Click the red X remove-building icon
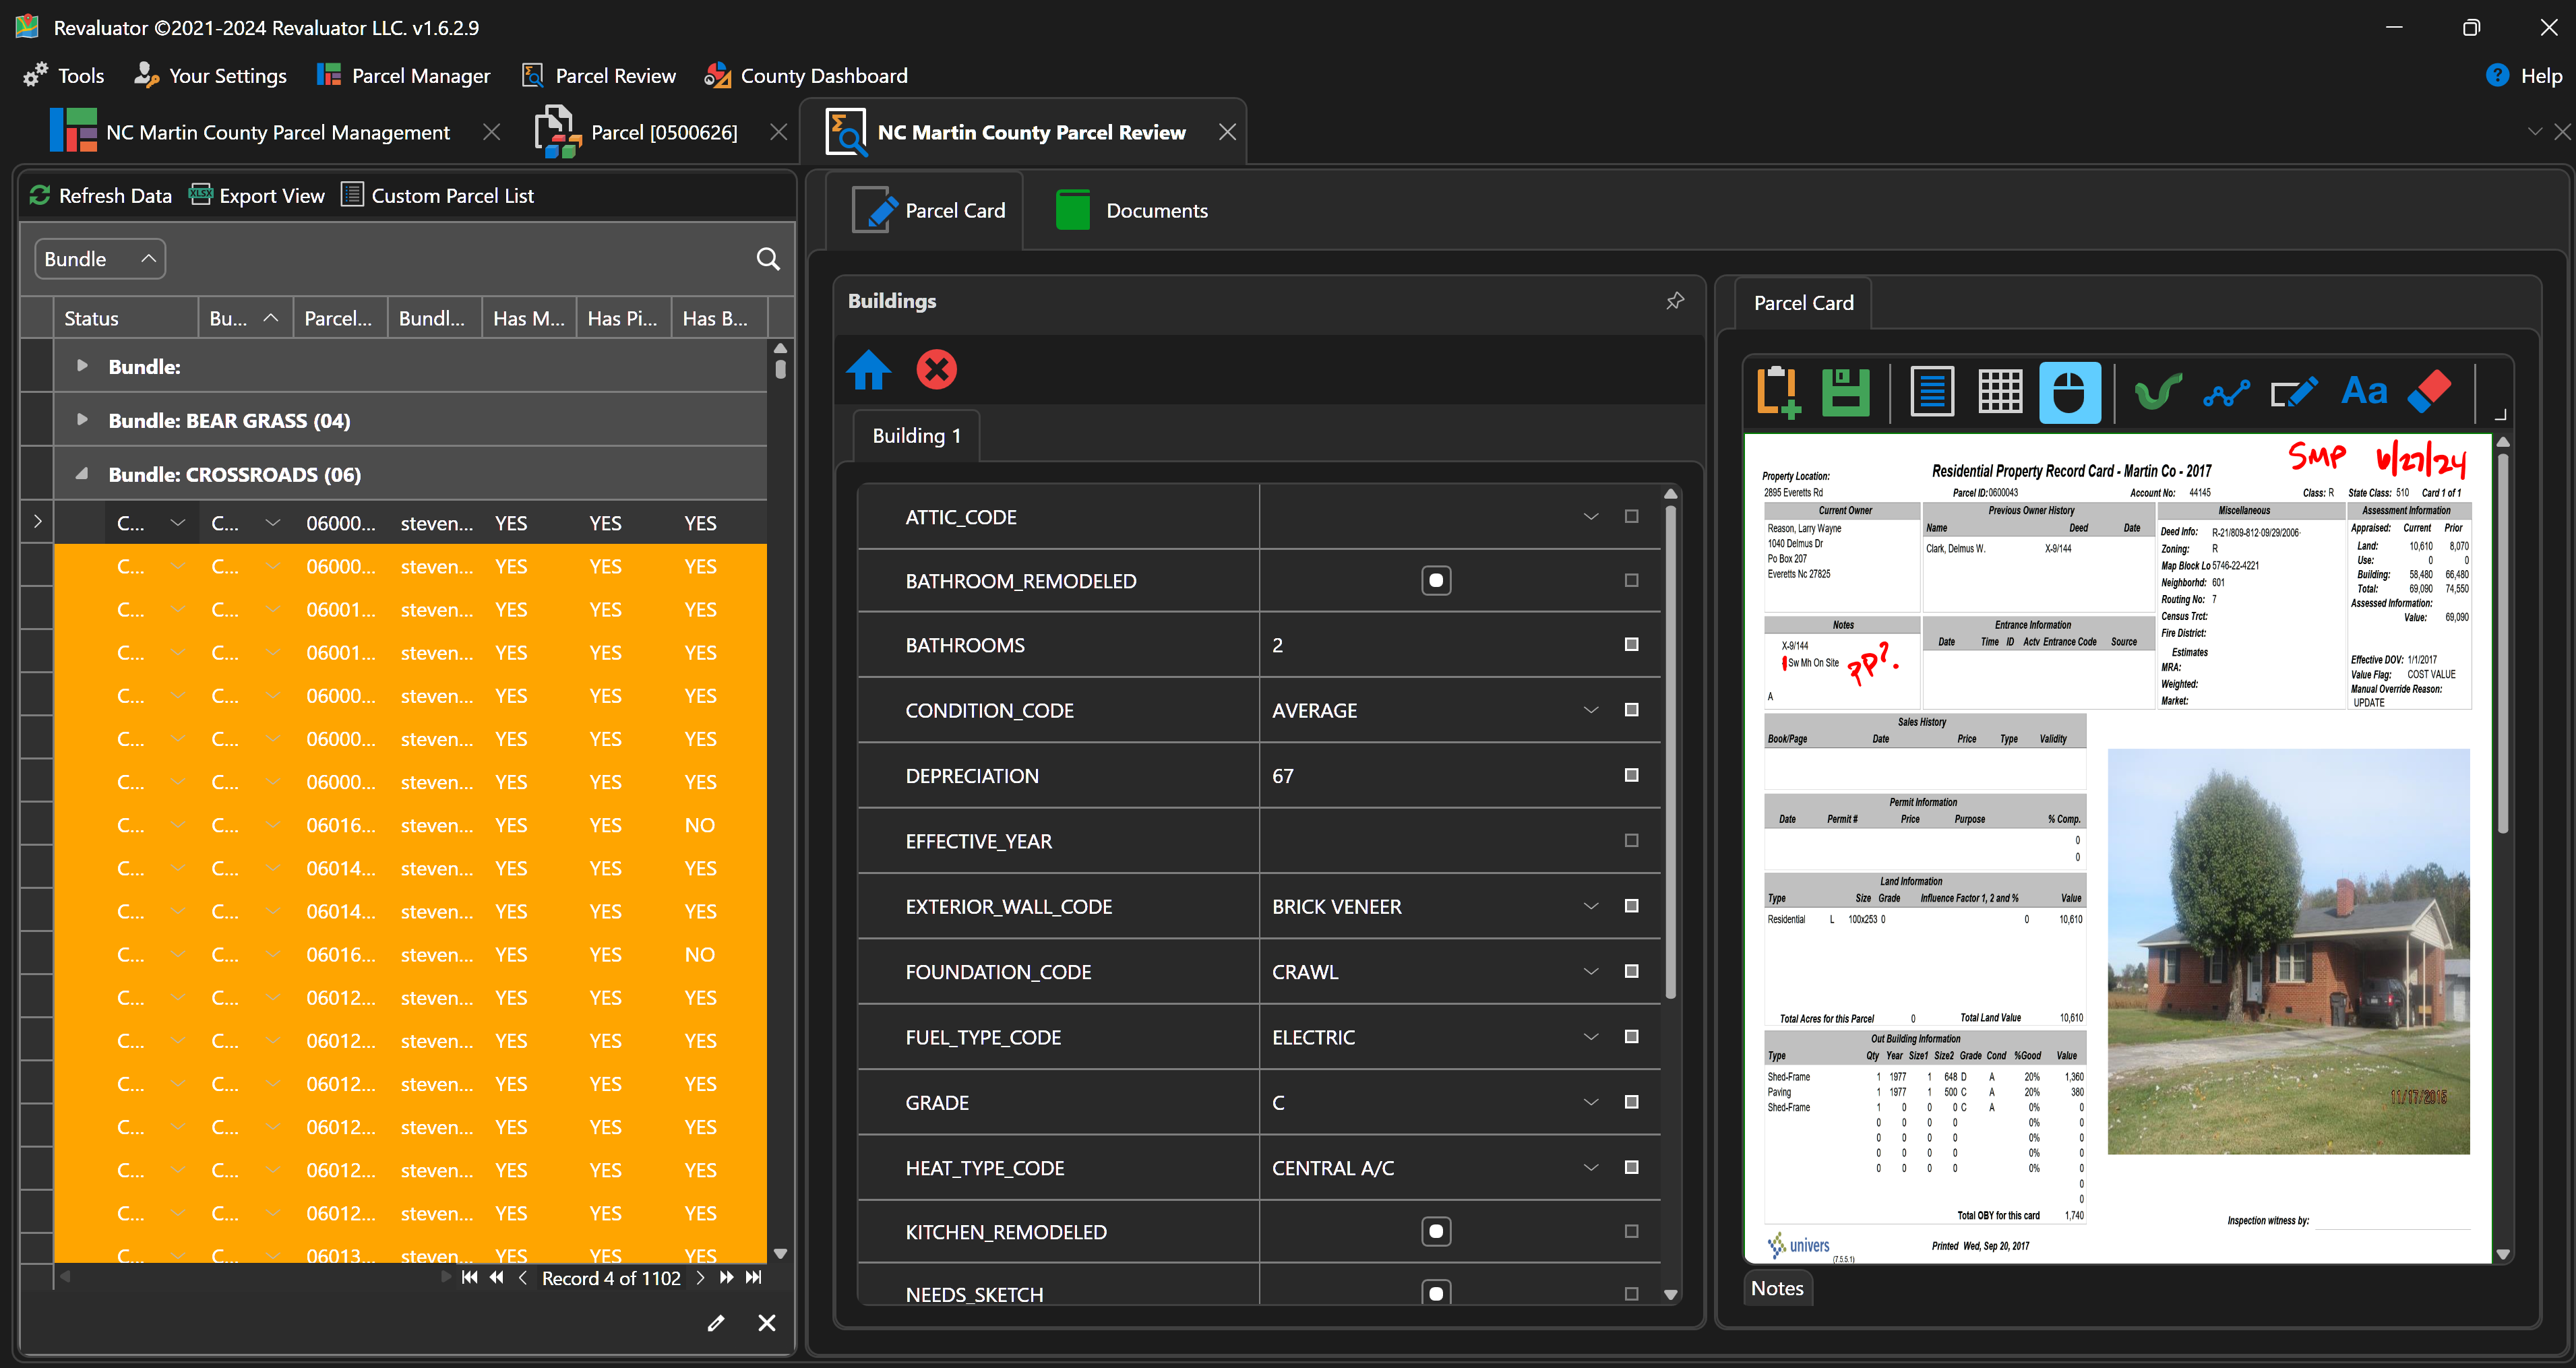Image resolution: width=2576 pixels, height=1368 pixels. pyautogui.click(x=936, y=369)
